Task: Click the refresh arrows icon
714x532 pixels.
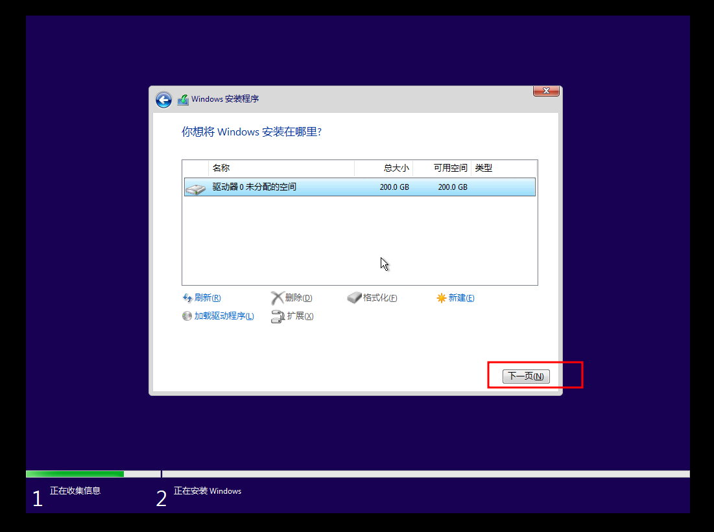Action: click(x=187, y=298)
